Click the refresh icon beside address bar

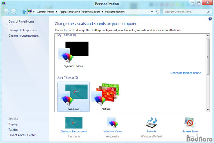[x=157, y=12]
